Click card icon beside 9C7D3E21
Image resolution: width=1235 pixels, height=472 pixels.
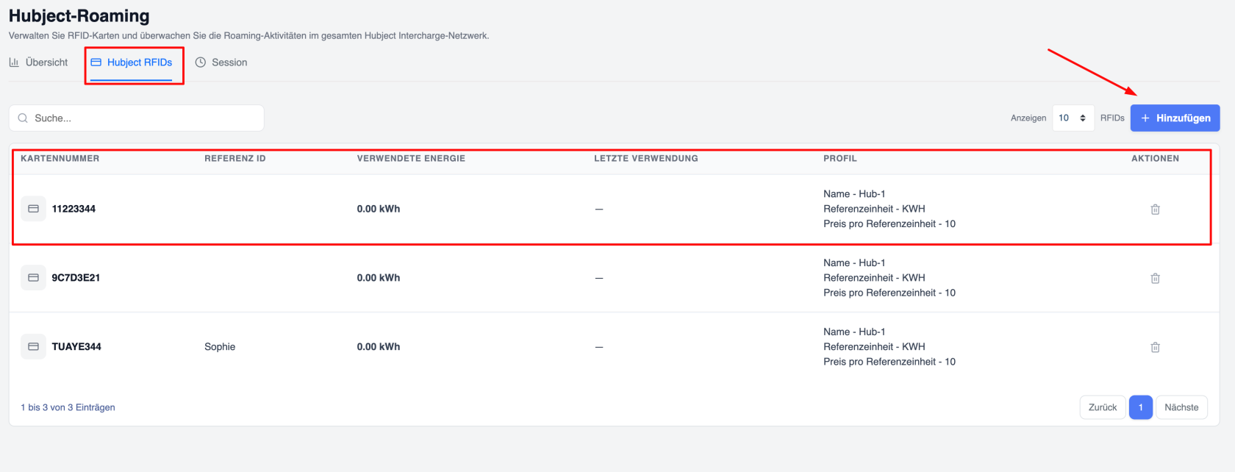[33, 278]
